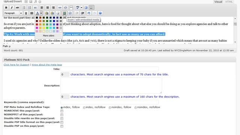Focus the SEO Title input field
The width and height of the screenshot is (240, 135).
pos(109,69)
